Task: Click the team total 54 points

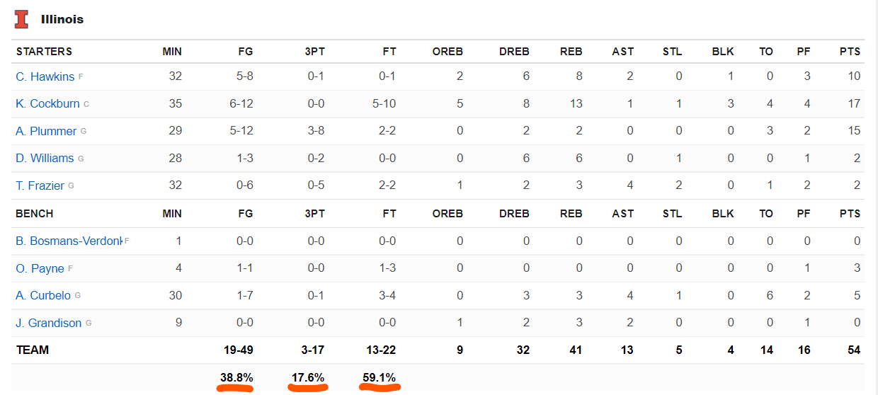Action: point(853,350)
